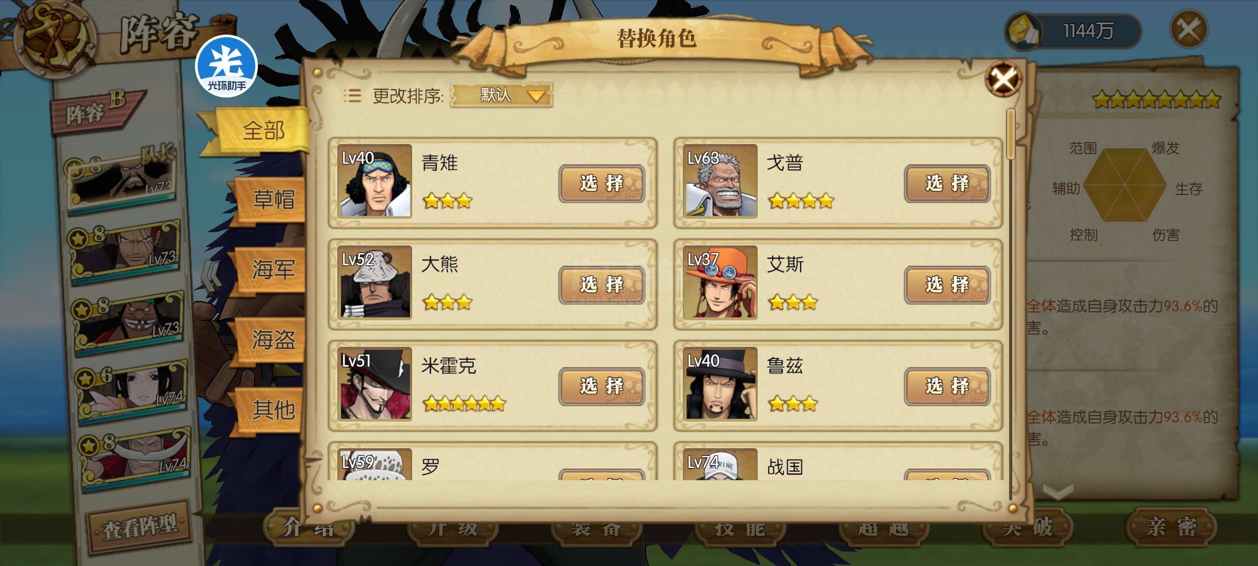Expand skill details with down chevron
The width and height of the screenshot is (1258, 566).
click(x=1058, y=491)
